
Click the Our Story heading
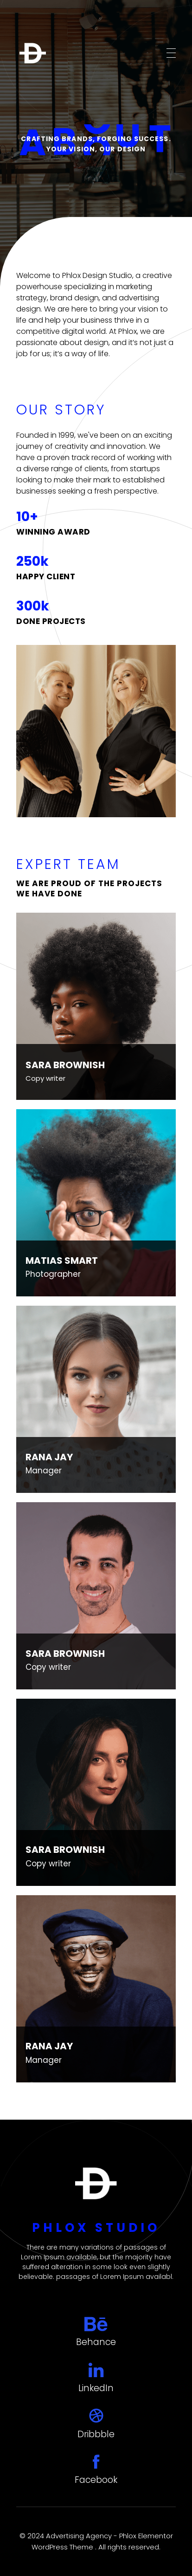tap(60, 409)
